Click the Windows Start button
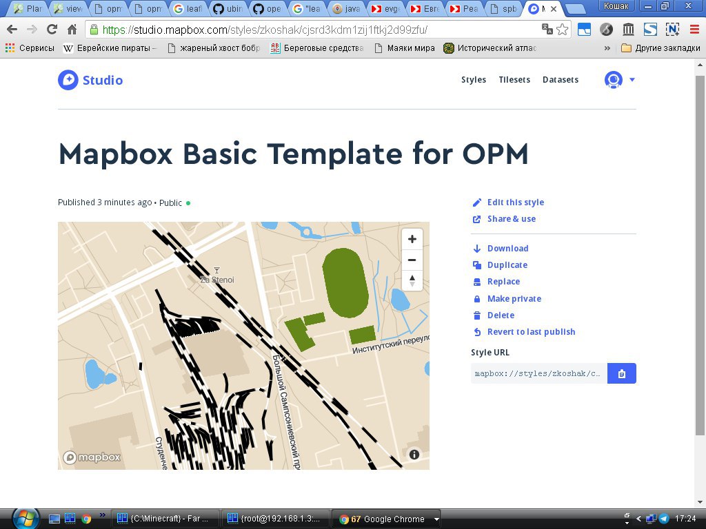The width and height of the screenshot is (706, 529). pyautogui.click(x=26, y=519)
